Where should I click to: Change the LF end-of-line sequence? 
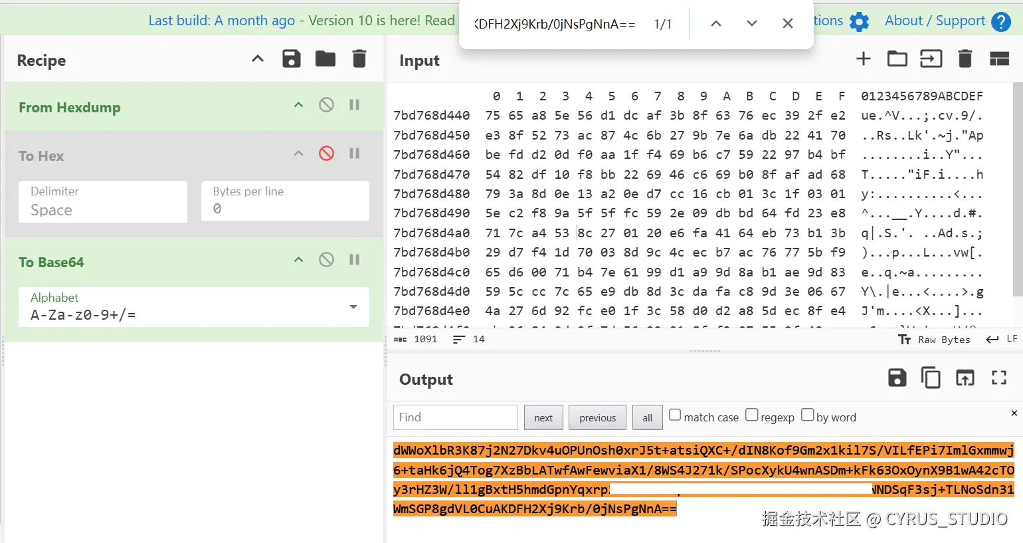pyautogui.click(x=1002, y=339)
